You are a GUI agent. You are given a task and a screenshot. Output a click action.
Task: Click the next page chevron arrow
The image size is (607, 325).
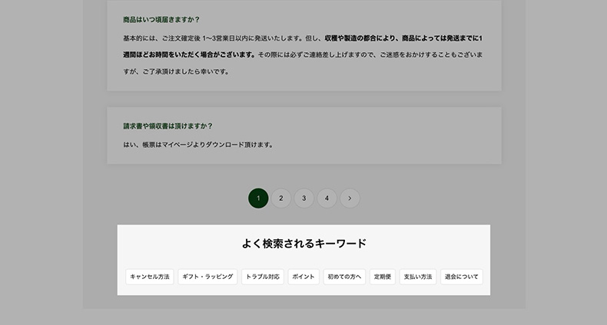(350, 198)
